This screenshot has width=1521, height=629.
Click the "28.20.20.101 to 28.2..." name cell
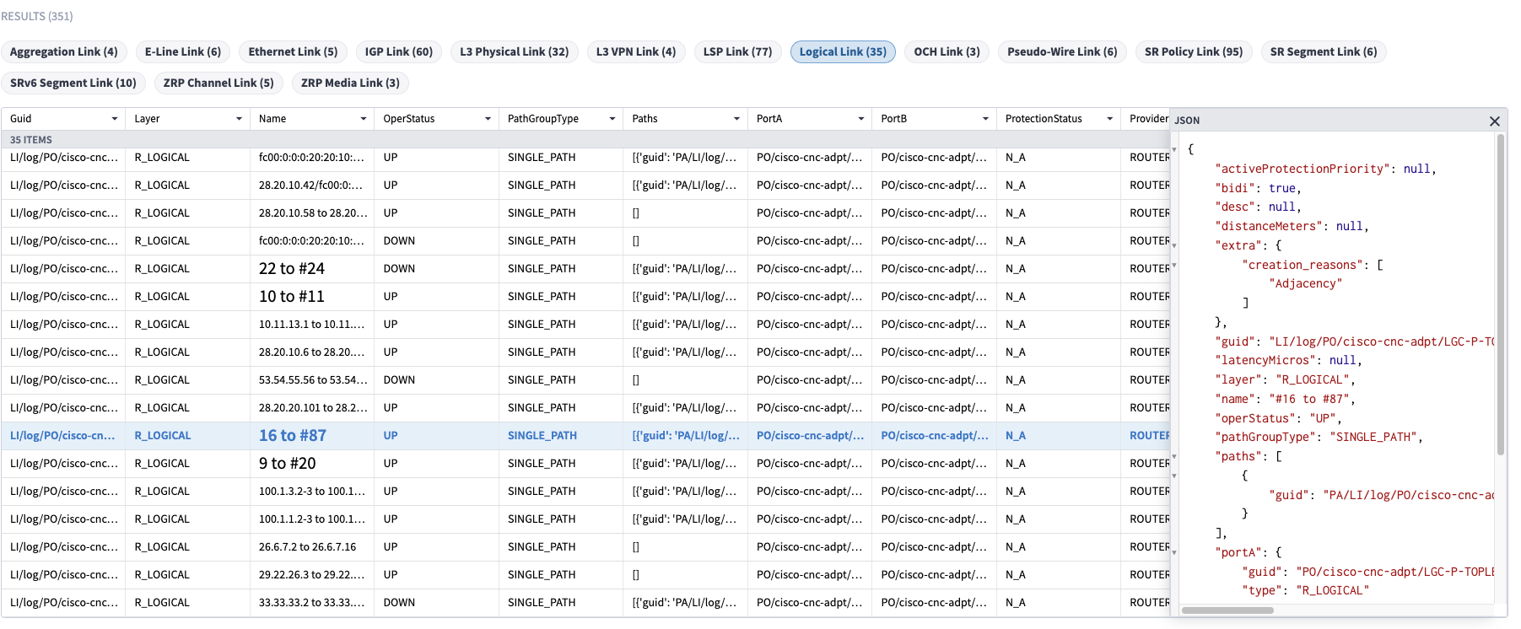[311, 408]
